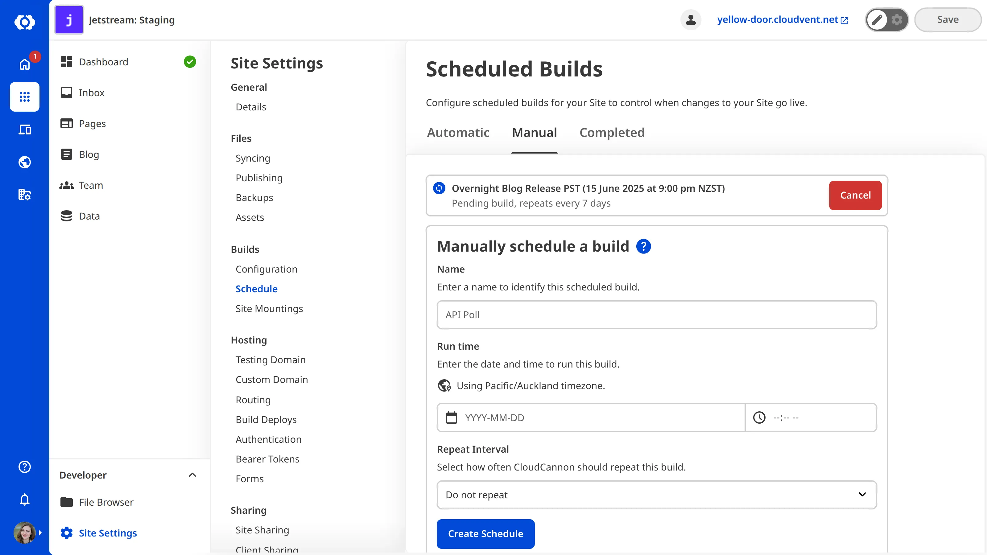The height and width of the screenshot is (555, 987).
Task: Open Site Mountings settings
Action: 269,308
